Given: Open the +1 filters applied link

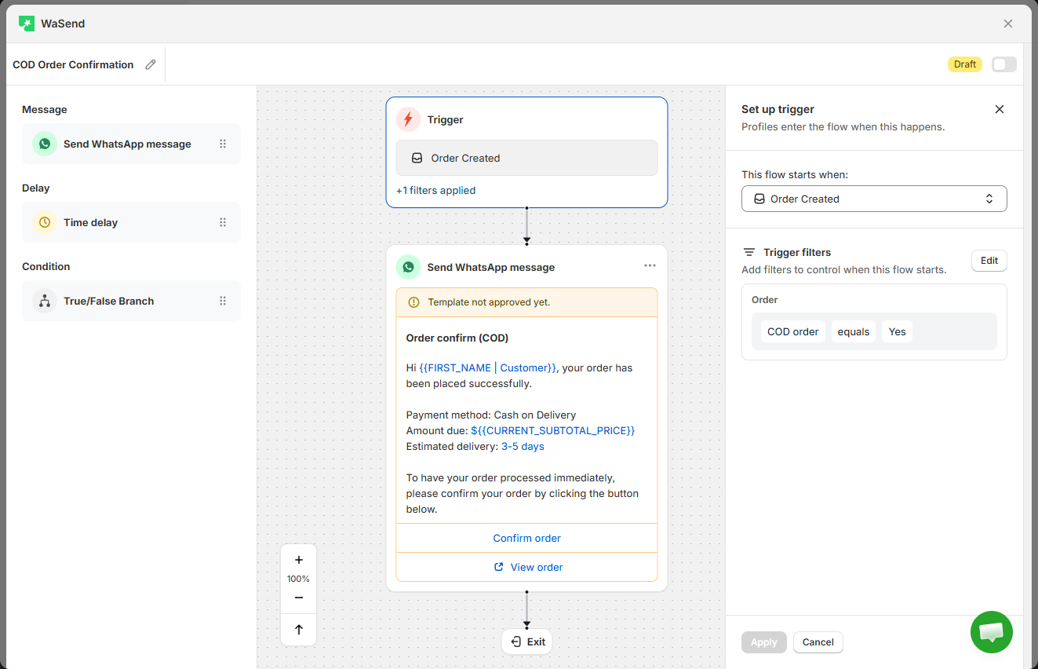Looking at the screenshot, I should click(435, 190).
